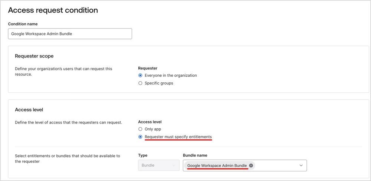Focus the Condition name input field
The image size is (371, 181).
click(x=70, y=34)
